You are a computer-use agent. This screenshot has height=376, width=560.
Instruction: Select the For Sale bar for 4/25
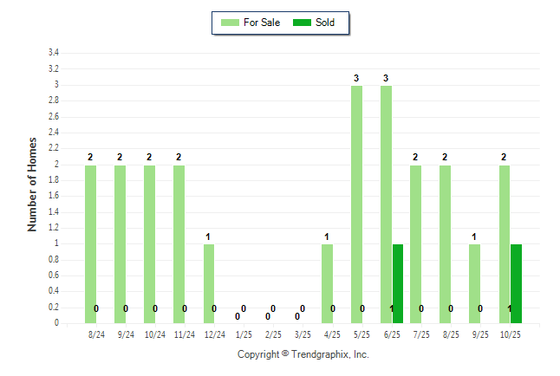327,283
